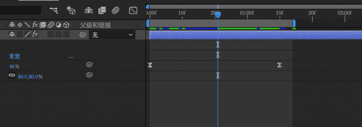This screenshot has height=127, width=362.
Task: Open the Graph Editor icon
Action: 133,10
